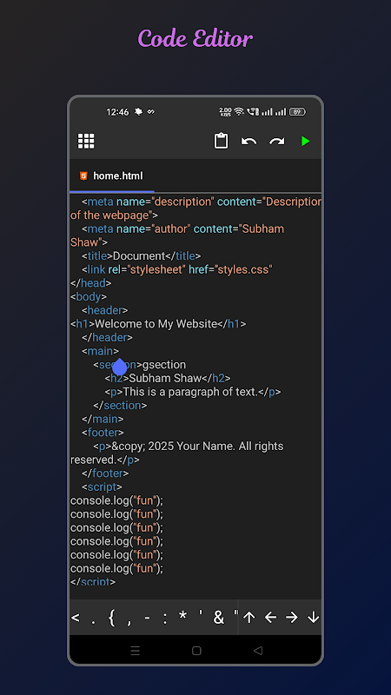Move cursor up with arrow key
Image resolution: width=391 pixels, height=695 pixels.
pos(249,618)
